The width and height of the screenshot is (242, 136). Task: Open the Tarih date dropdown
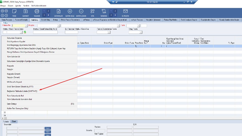[139, 26]
